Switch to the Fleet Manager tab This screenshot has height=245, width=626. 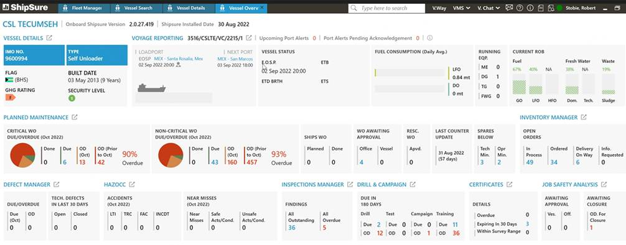(x=84, y=8)
